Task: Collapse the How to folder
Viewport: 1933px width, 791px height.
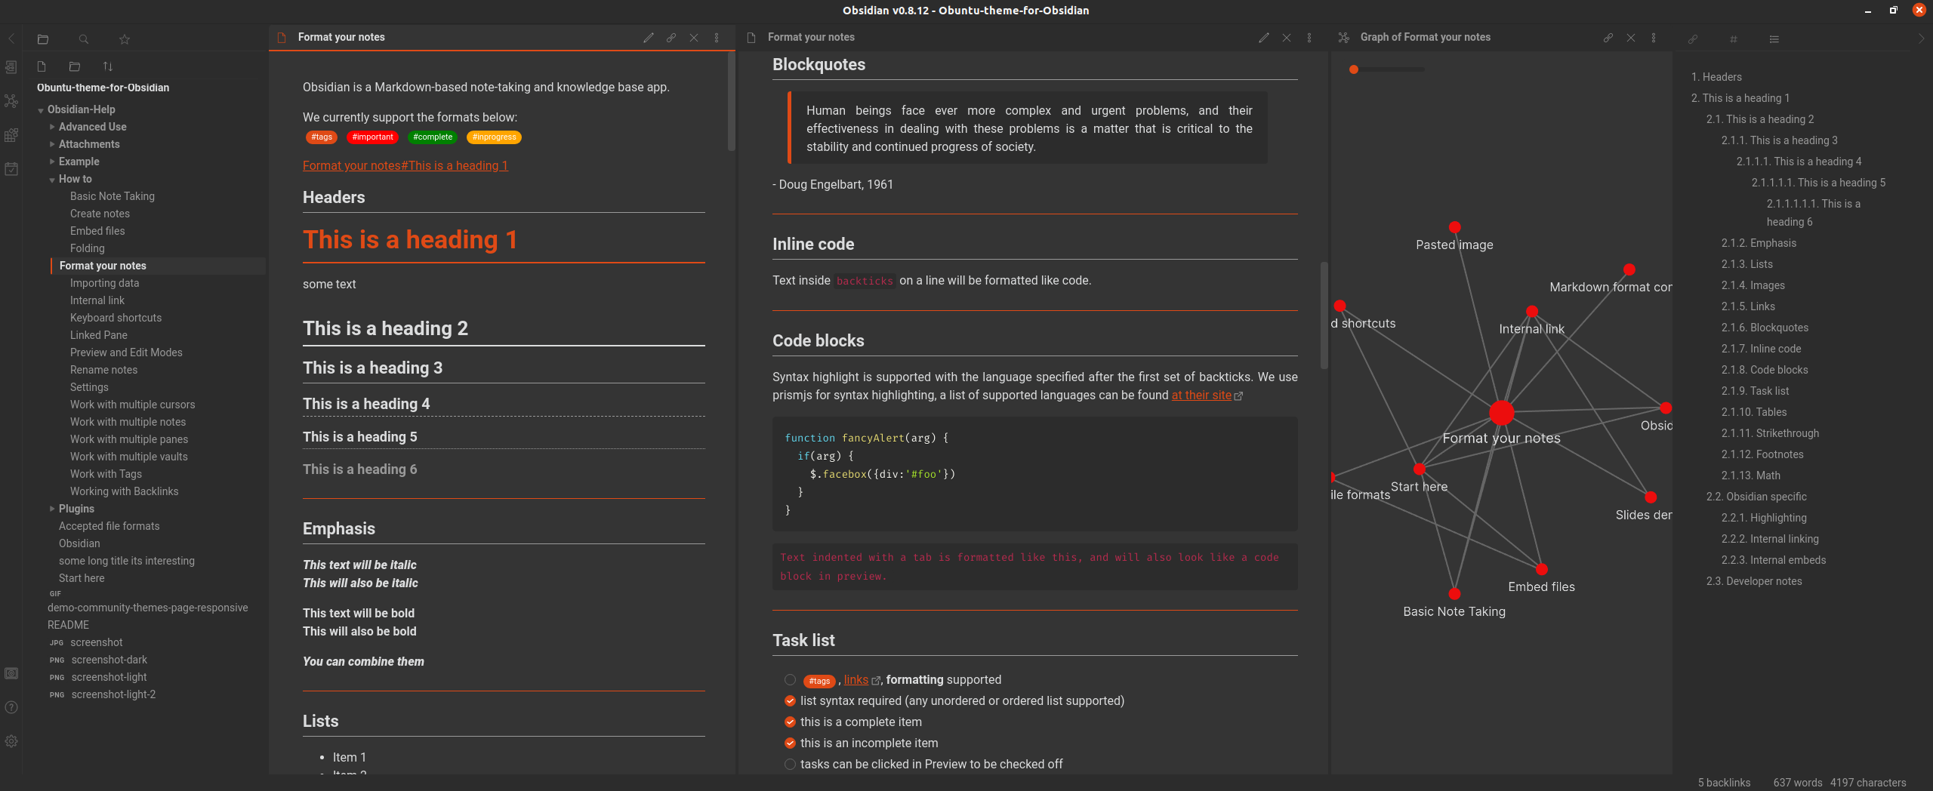Action: (x=52, y=180)
